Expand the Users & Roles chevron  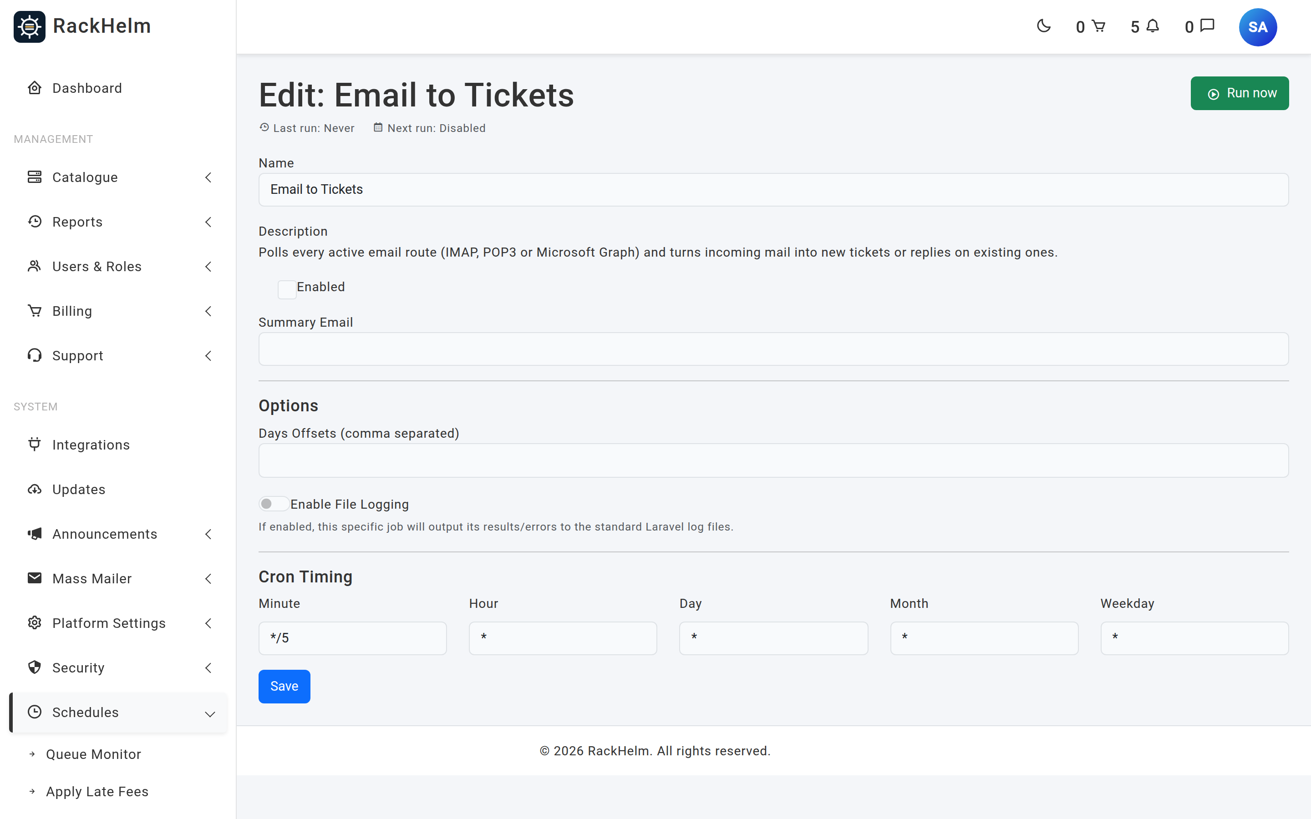point(208,267)
